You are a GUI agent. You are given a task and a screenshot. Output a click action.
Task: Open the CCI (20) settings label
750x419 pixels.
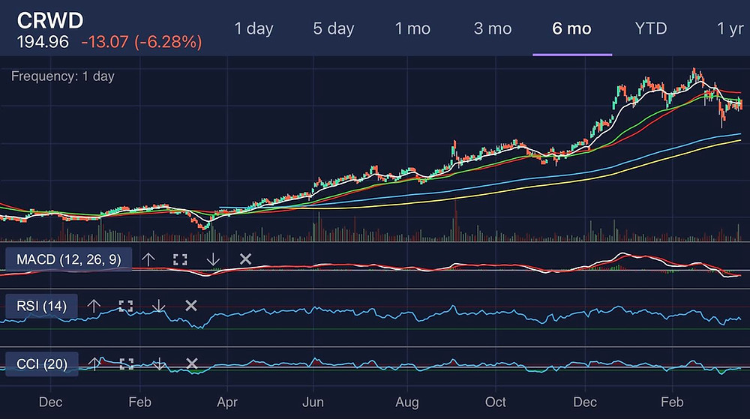[41, 364]
